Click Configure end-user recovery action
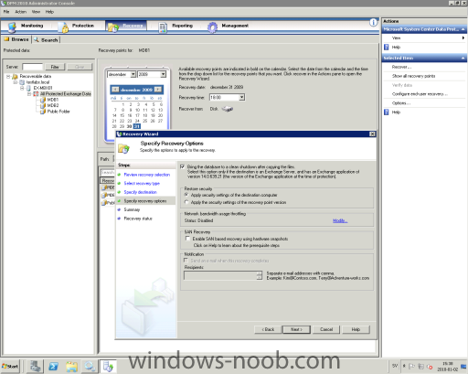This screenshot has height=374, width=468. click(420, 94)
